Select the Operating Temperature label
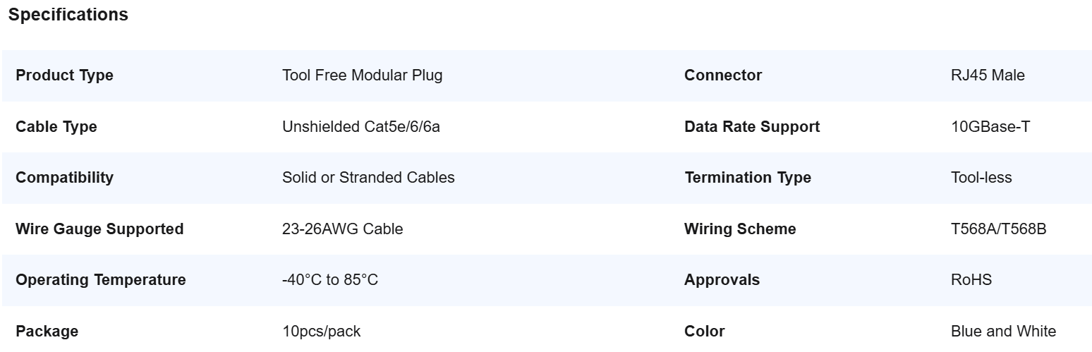 click(x=101, y=280)
